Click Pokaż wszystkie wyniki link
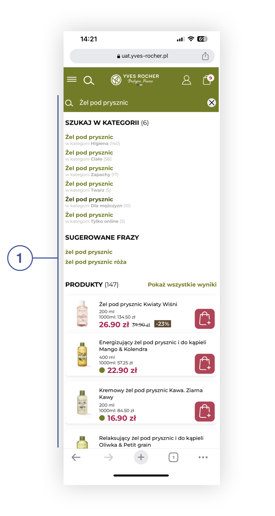Screen dimensions: 275x516 click(182, 284)
